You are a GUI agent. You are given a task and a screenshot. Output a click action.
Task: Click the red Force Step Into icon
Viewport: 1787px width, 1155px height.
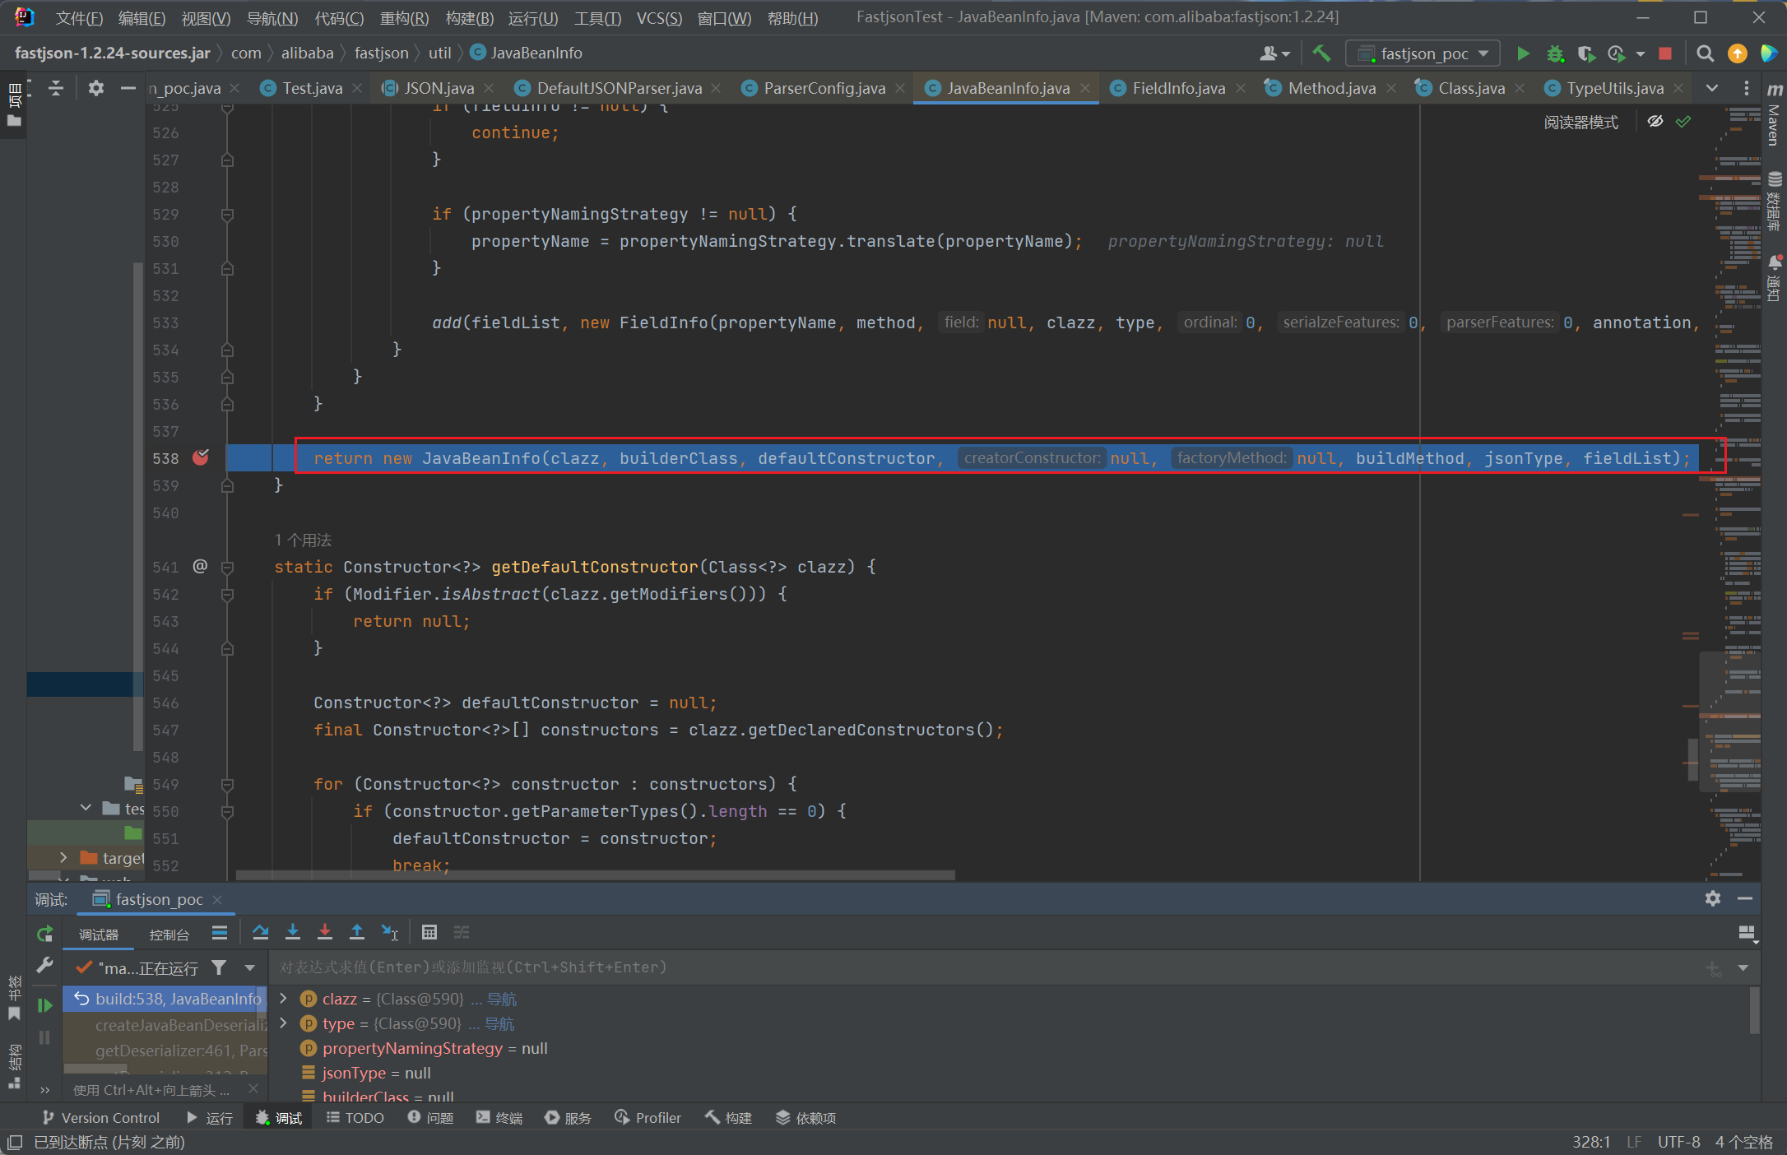(325, 932)
